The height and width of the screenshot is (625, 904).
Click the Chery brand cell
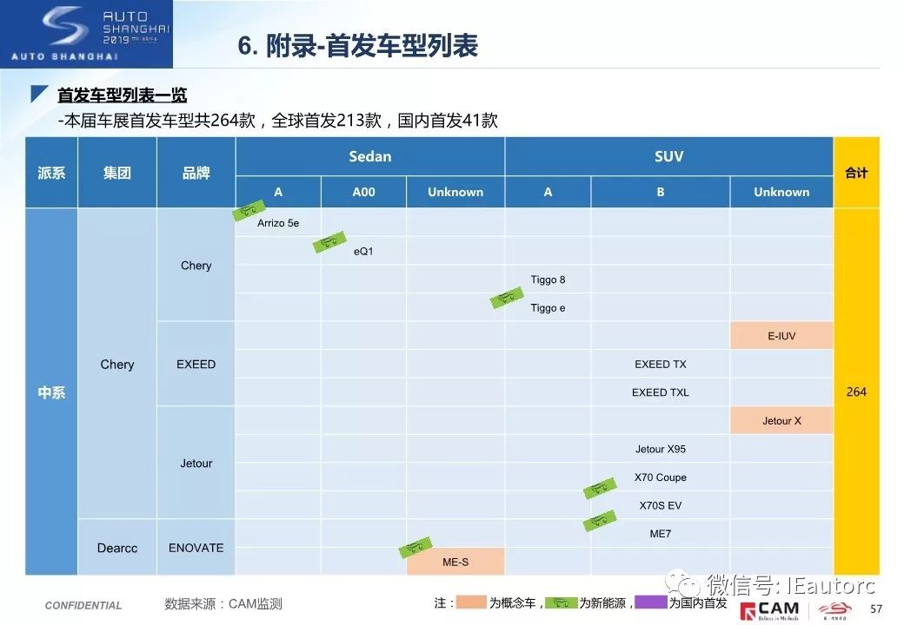tap(196, 266)
